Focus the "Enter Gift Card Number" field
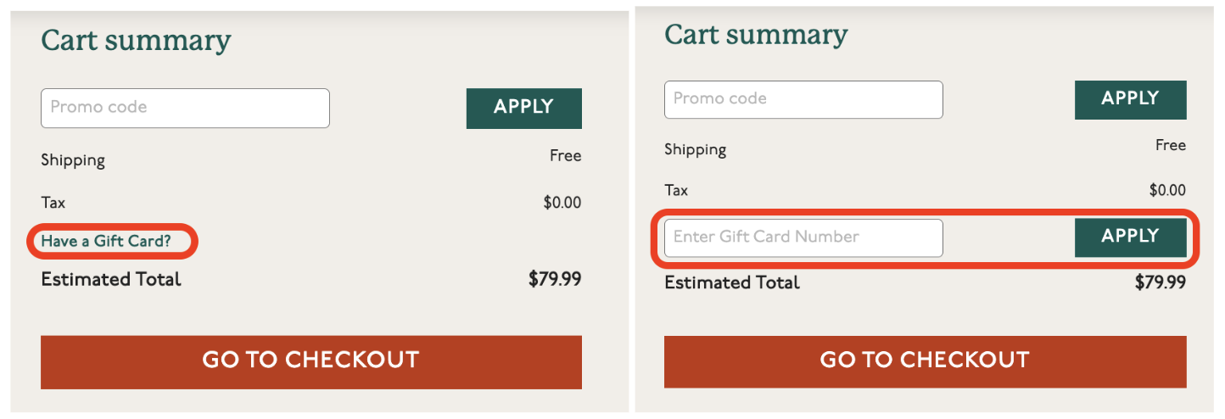1225x419 pixels. tap(803, 237)
